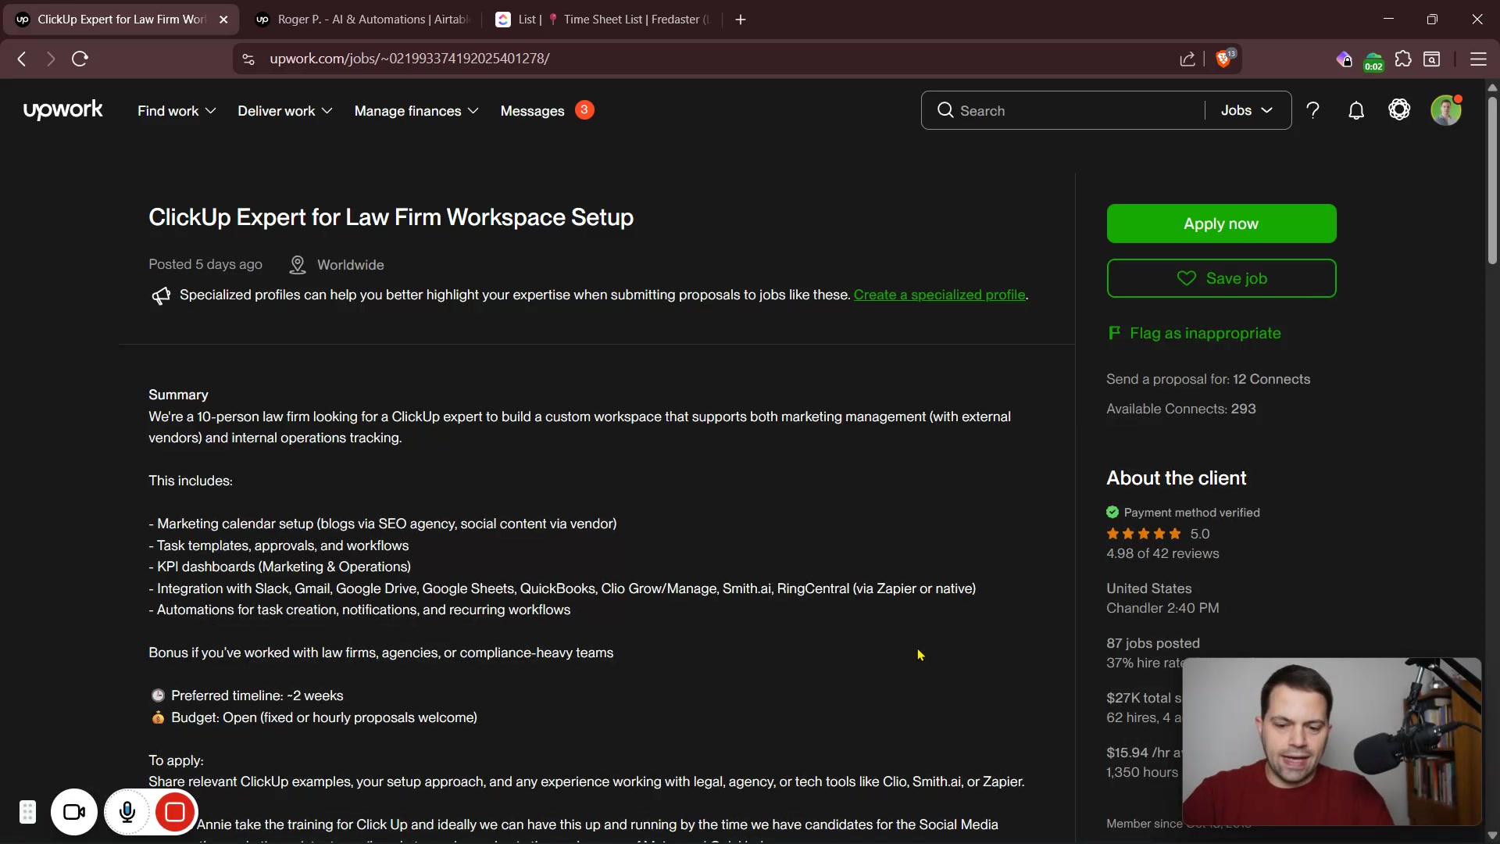1500x844 pixels.
Task: Open Create a specialized profile link
Action: [939, 295]
